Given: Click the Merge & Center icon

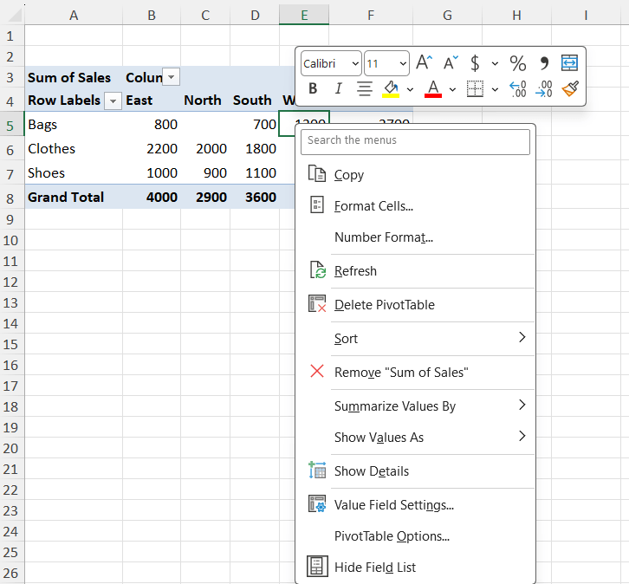Looking at the screenshot, I should coord(569,63).
